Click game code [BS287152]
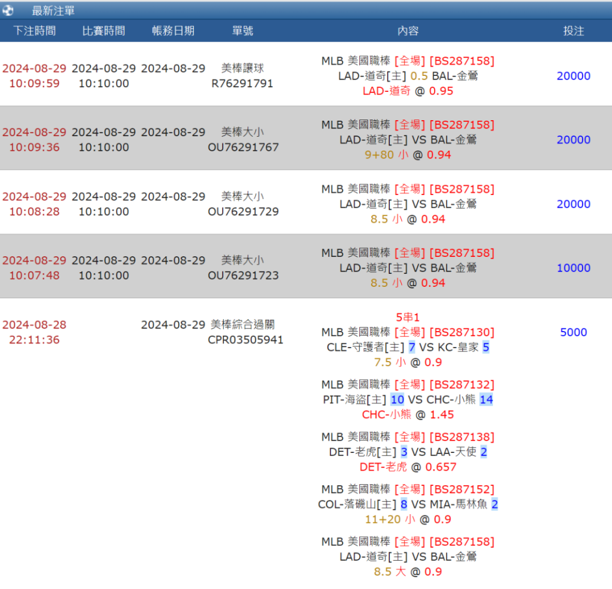 [462, 489]
